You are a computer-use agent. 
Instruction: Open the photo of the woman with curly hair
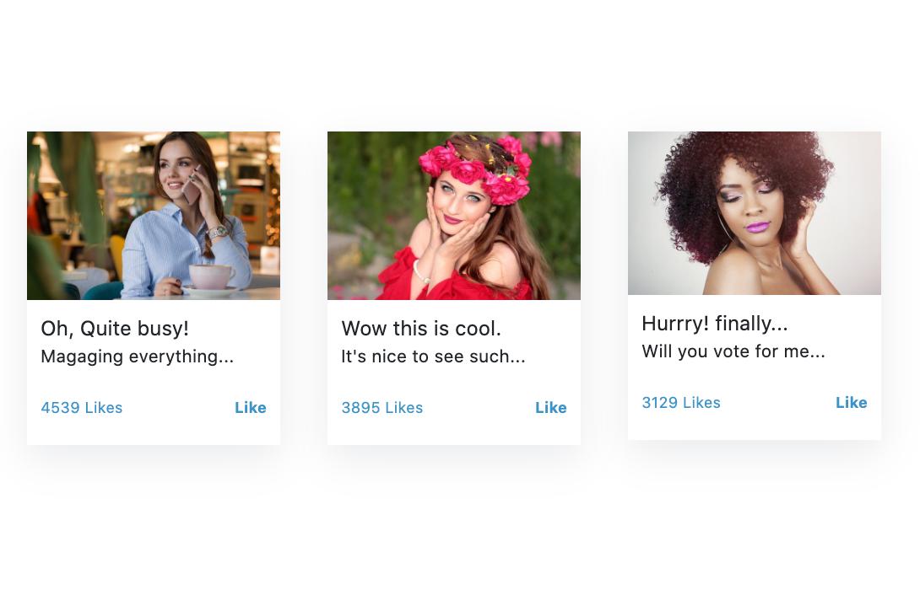click(754, 213)
